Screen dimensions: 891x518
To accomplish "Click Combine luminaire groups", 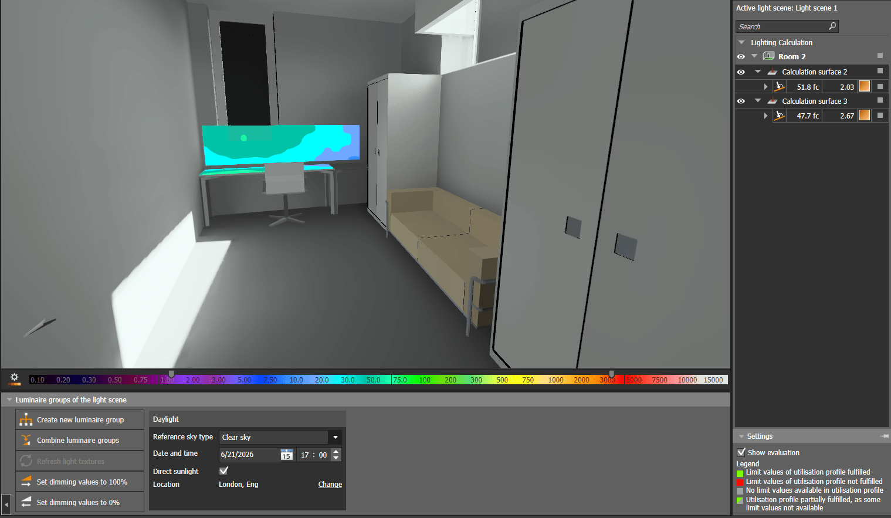I will [80, 440].
